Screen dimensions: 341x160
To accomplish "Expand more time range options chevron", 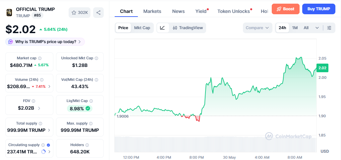I will coord(317,28).
